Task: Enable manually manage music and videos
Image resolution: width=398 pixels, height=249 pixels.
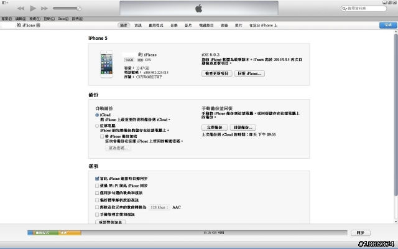Action: pos(97,214)
